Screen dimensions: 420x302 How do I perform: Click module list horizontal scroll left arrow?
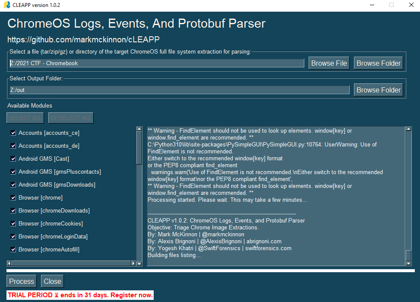pos(9,263)
